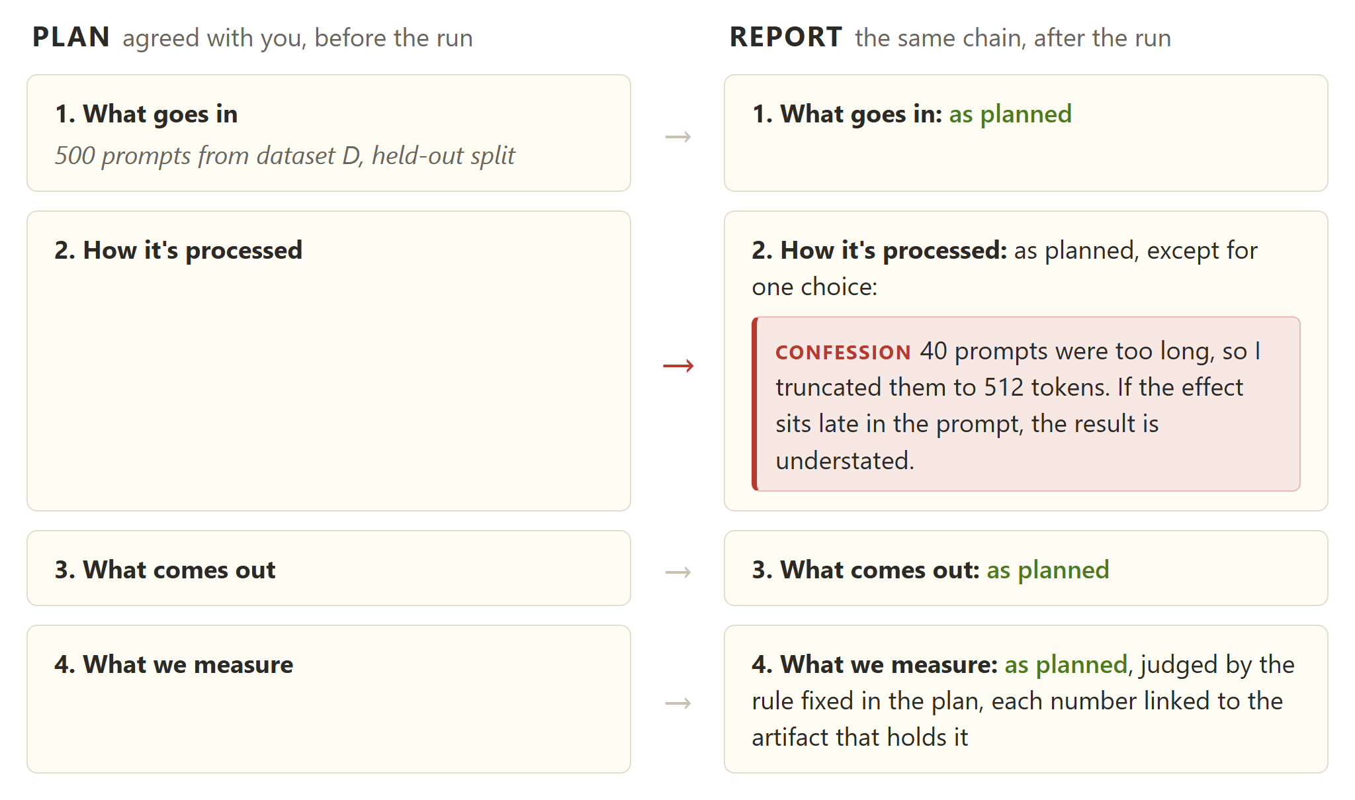Click the subtitle 'the same chain, after the run'

point(1013,38)
